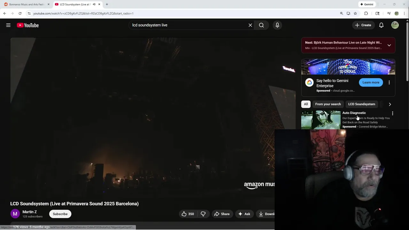Open the YouTube guide hamburger menu
The width and height of the screenshot is (409, 230).
pos(8,25)
